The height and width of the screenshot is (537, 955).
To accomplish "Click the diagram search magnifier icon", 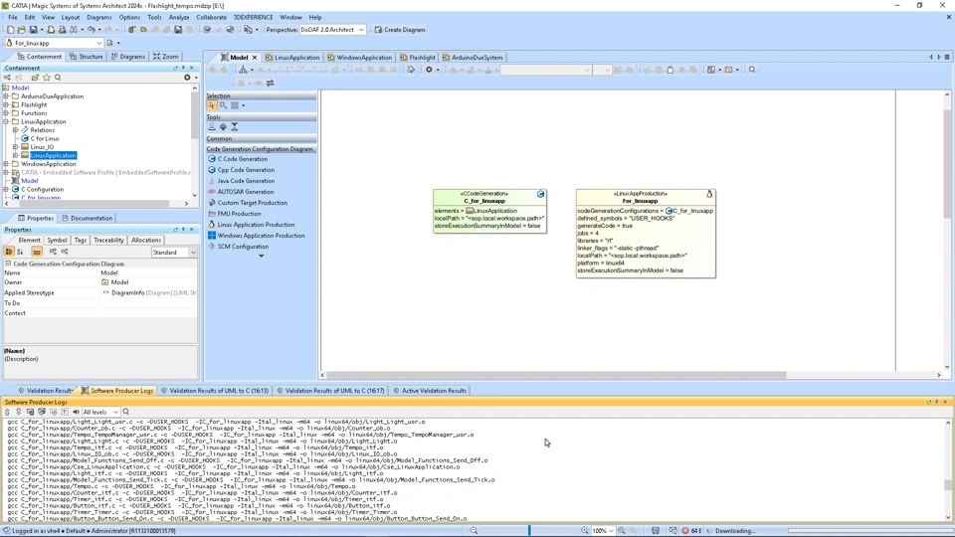I will 752,70.
